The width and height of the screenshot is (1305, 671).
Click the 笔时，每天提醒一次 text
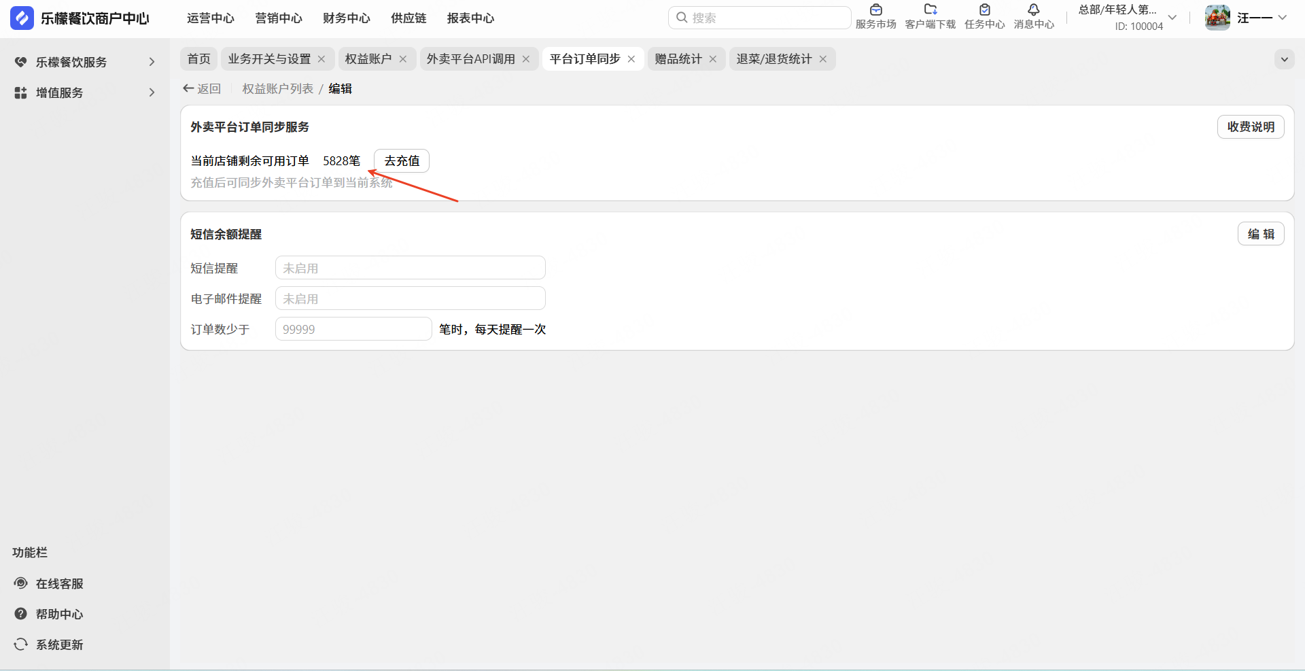(x=493, y=329)
